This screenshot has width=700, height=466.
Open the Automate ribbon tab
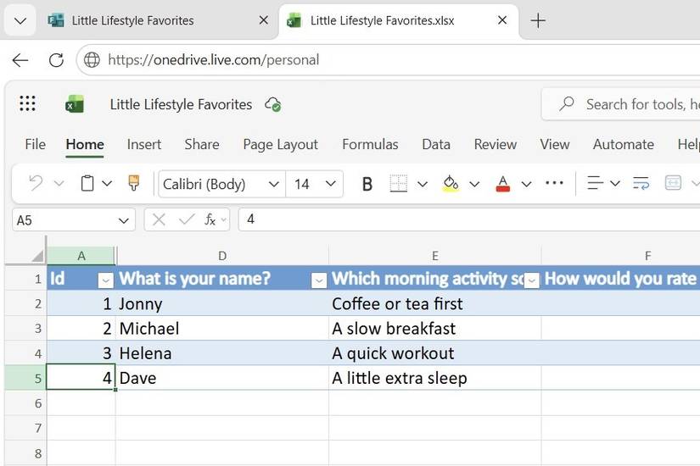click(x=624, y=145)
